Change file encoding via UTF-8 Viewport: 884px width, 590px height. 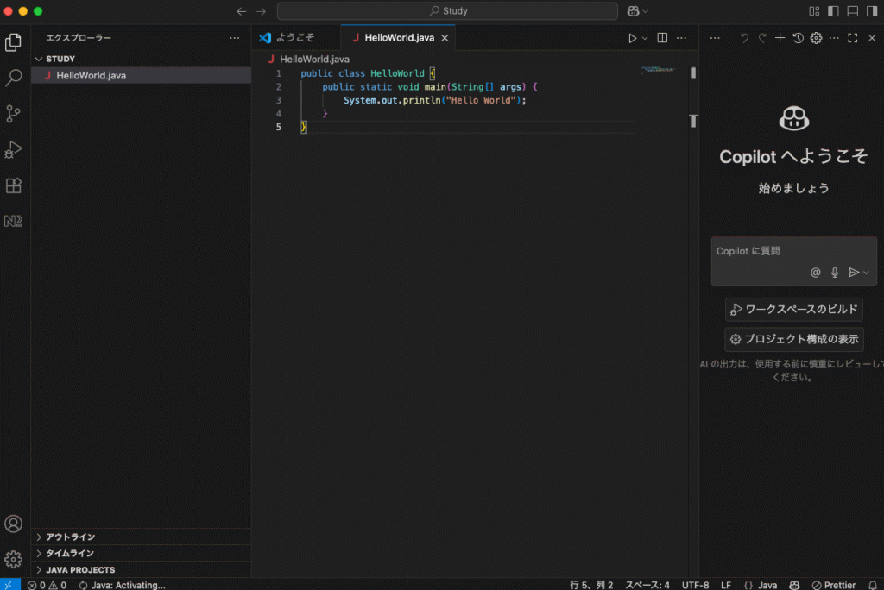(695, 585)
